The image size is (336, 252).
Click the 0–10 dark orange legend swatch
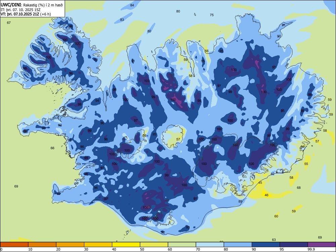(14, 245)
